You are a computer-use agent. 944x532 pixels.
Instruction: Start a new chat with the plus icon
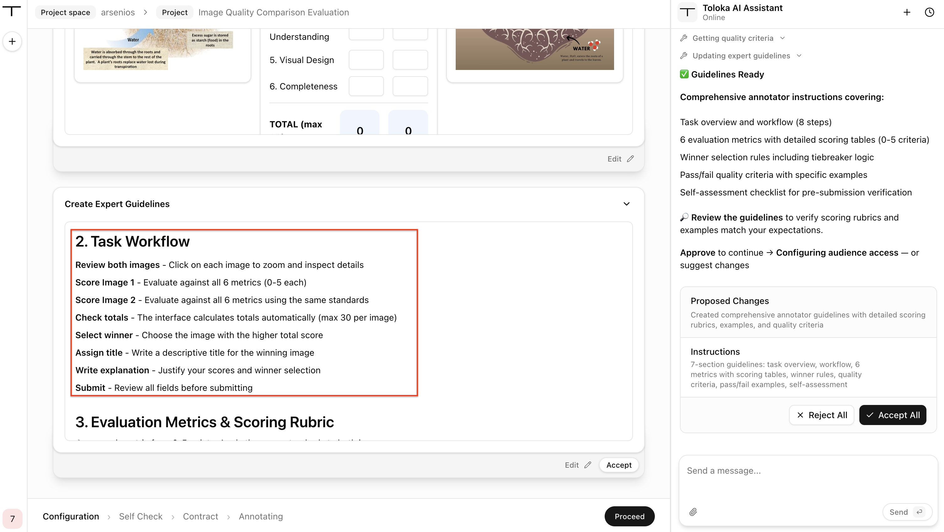point(907,13)
